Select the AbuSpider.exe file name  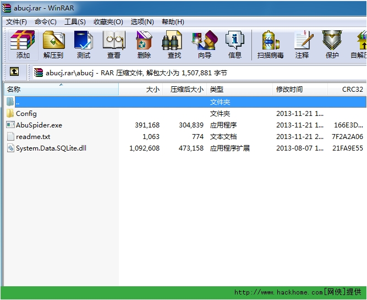point(39,125)
